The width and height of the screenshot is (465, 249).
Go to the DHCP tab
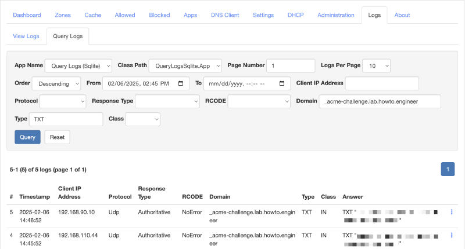pos(296,15)
